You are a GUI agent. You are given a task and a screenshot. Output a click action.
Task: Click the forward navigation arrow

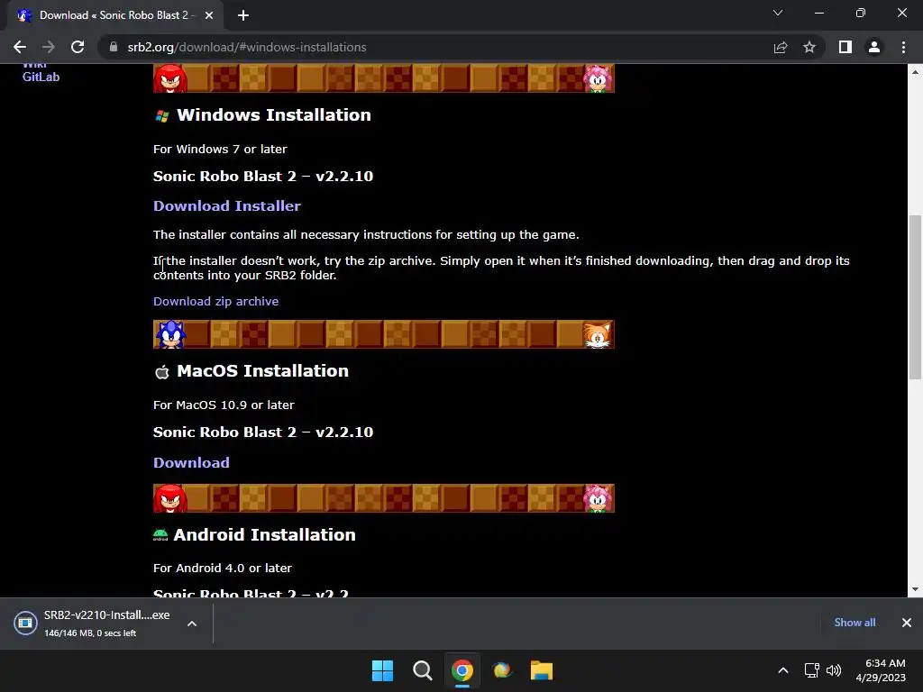(49, 47)
